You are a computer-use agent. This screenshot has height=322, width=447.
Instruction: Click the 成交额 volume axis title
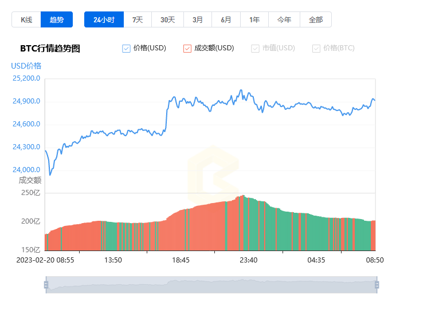click(x=30, y=180)
